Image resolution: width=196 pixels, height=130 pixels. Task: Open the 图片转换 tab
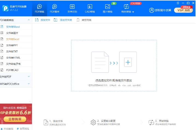(x=107, y=9)
